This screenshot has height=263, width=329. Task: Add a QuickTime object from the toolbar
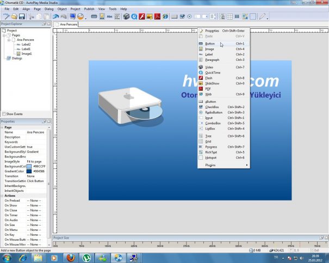point(134,16)
